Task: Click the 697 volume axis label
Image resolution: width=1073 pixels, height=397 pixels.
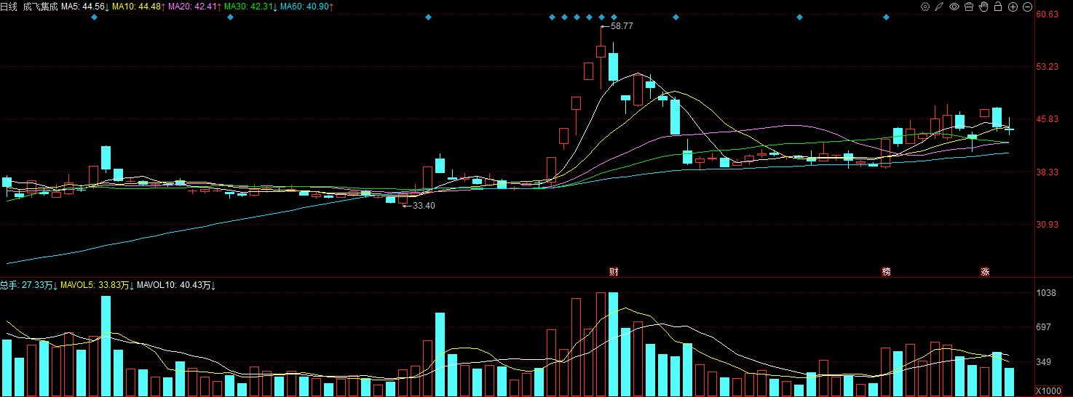Action: click(1044, 327)
